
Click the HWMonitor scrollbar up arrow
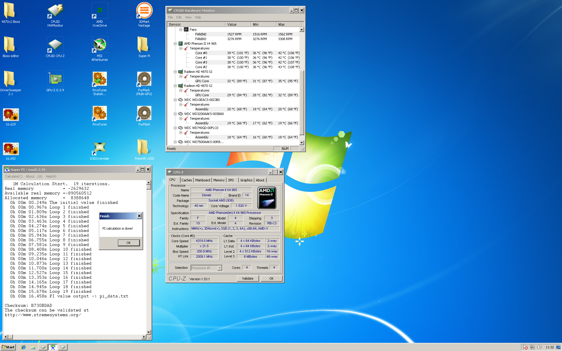click(302, 30)
